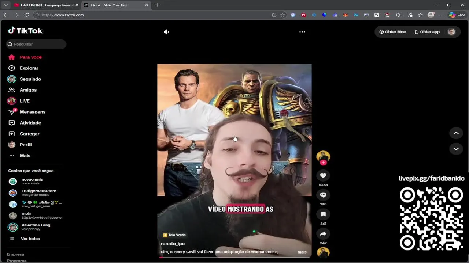
Task: Open renato_ipc username on video
Action: click(x=173, y=244)
